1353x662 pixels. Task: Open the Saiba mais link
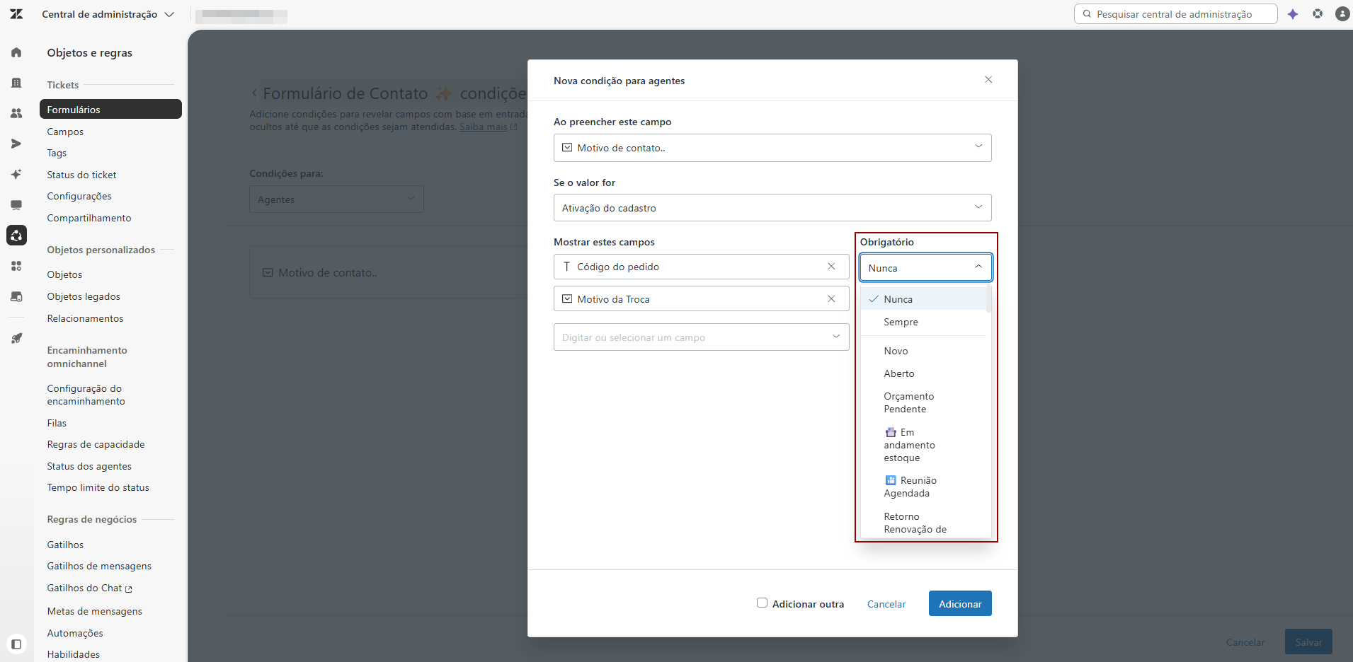489,127
